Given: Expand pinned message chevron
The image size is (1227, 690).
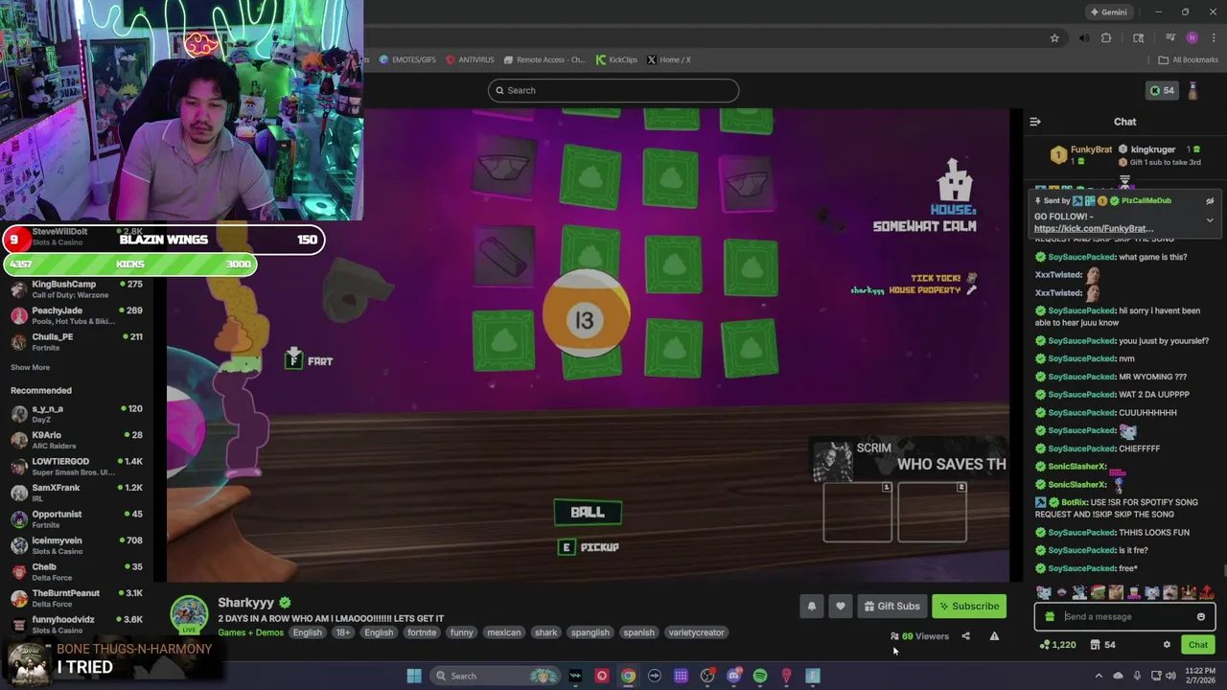Looking at the screenshot, I should click(x=1210, y=220).
